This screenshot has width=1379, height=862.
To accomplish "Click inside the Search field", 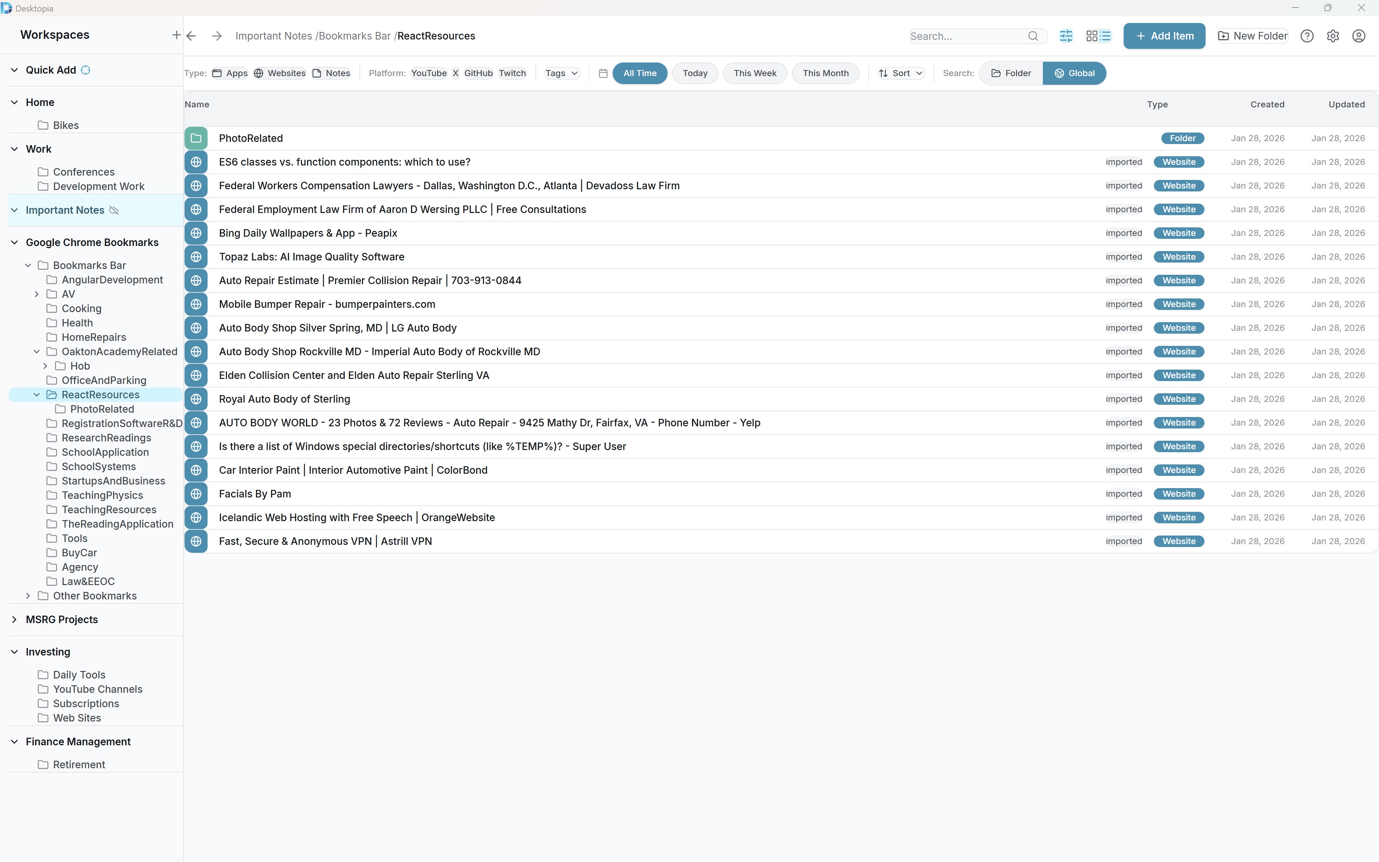I will coord(969,35).
